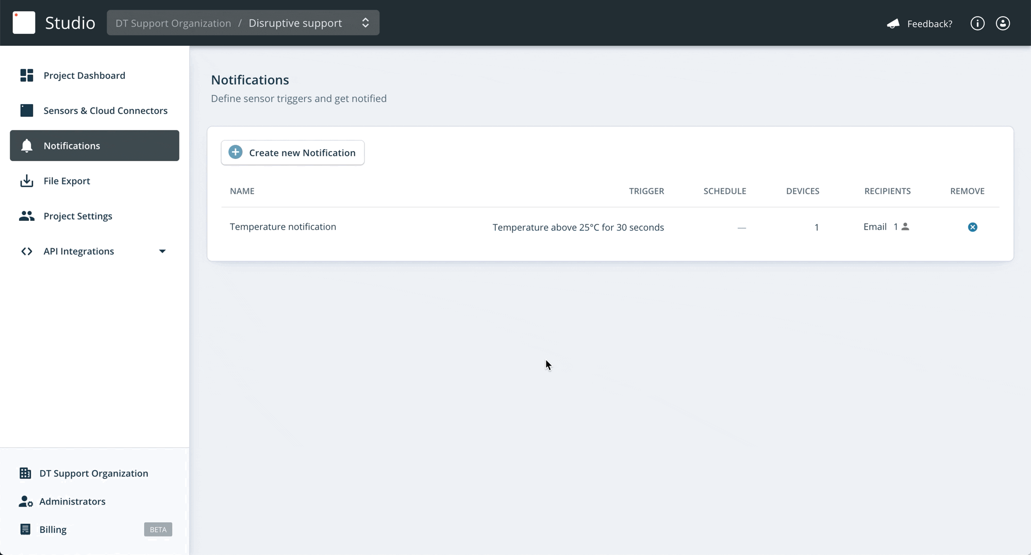
Task: Click the TRIGGER column header
Action: point(646,191)
